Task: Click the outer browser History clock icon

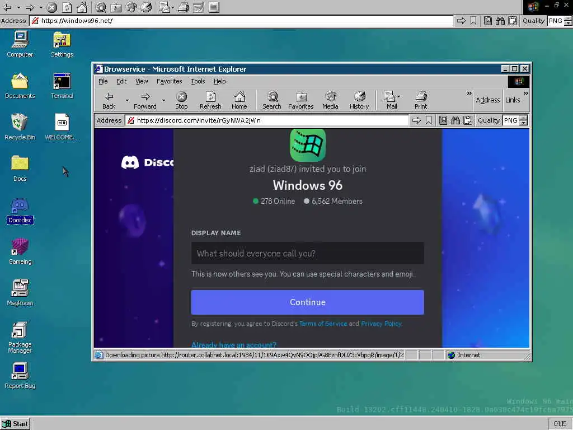Action: [x=146, y=7]
